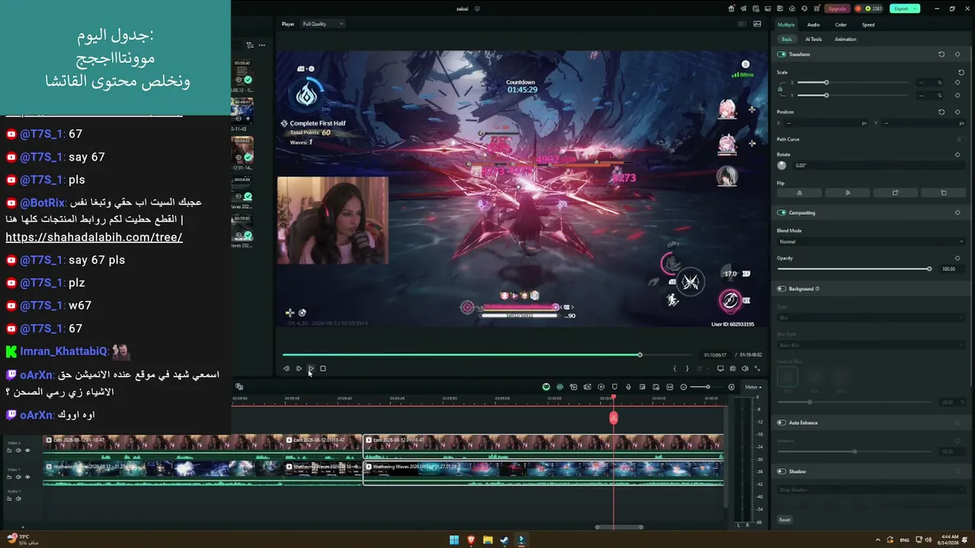
Task: Switch to the Color properties tab
Action: point(841,24)
